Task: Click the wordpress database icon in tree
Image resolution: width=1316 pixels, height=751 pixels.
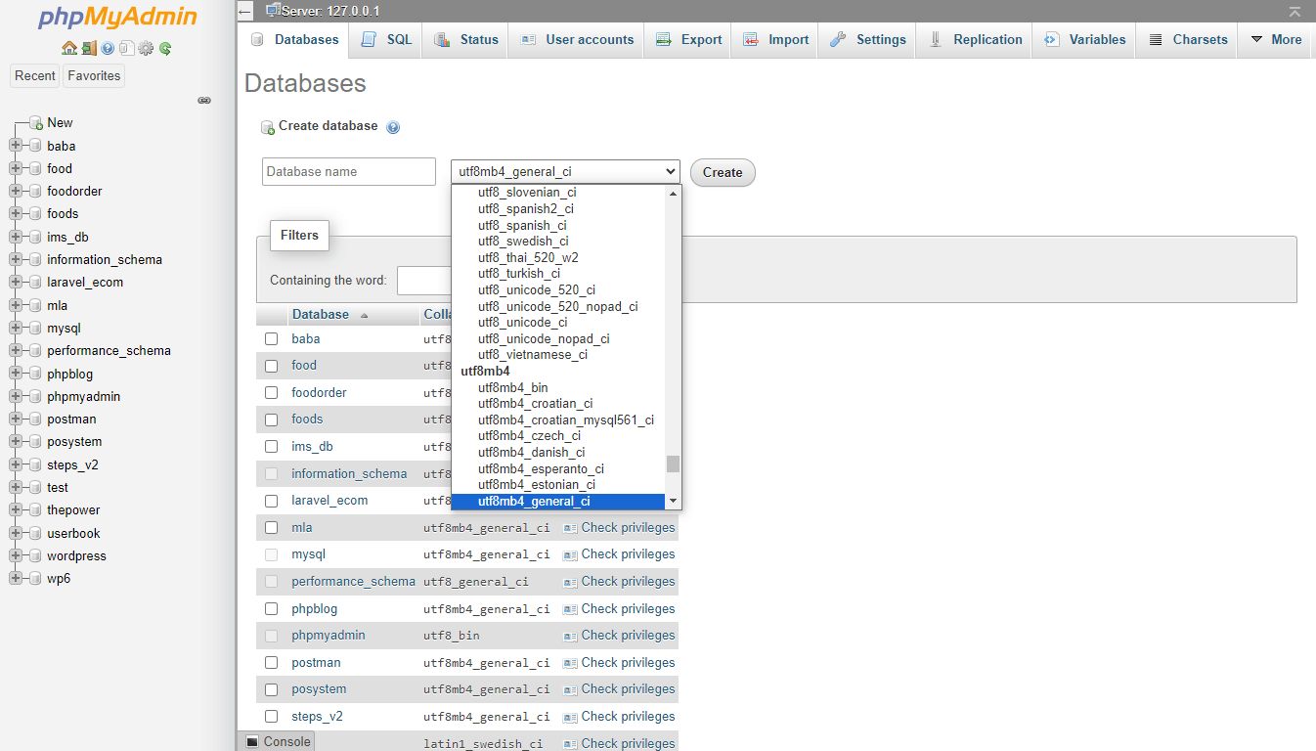Action: 36,556
